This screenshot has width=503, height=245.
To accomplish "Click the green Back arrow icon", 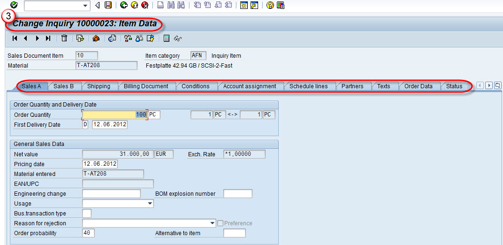I will pyautogui.click(x=124, y=5).
